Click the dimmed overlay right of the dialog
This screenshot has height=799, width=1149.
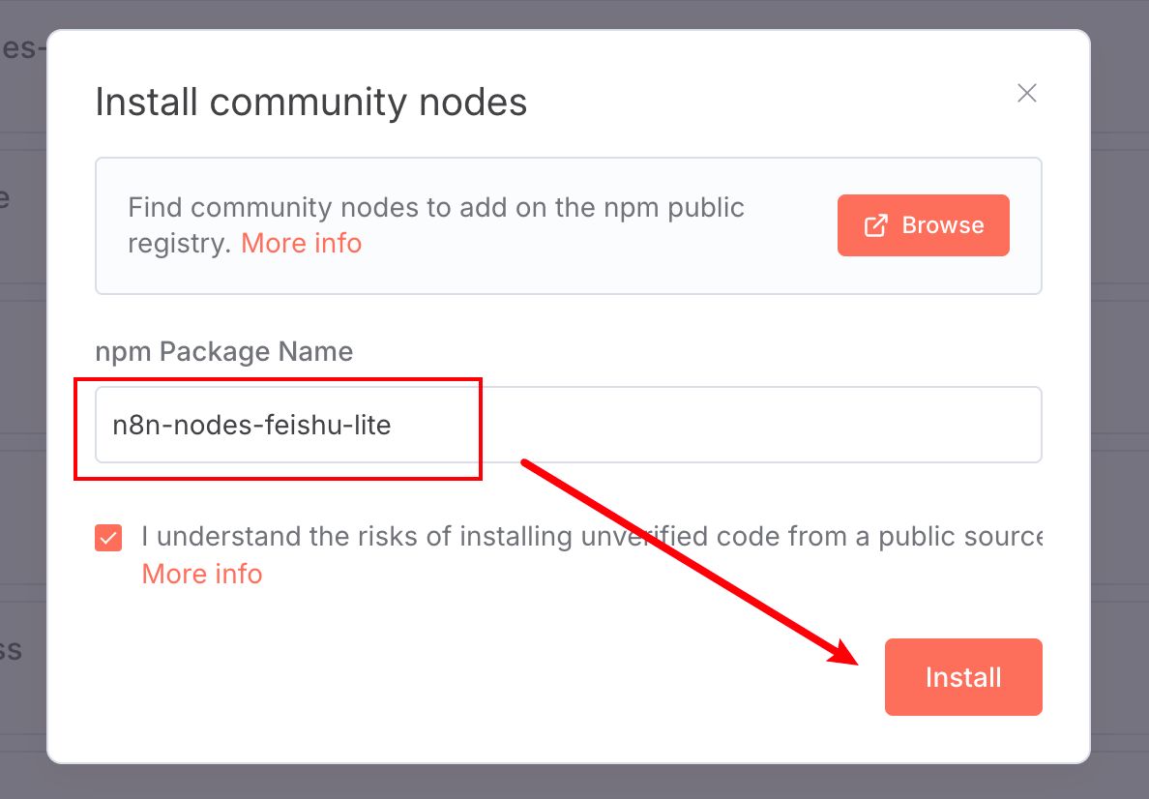click(1120, 387)
